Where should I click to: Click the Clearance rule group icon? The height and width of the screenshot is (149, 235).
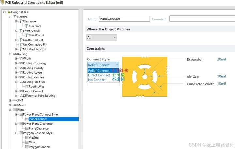[21, 21]
